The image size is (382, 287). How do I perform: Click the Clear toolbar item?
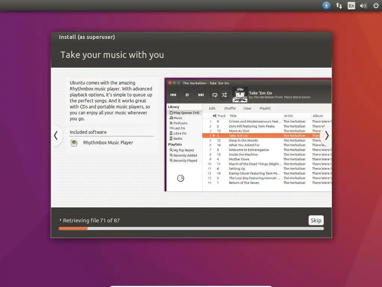[x=247, y=108]
